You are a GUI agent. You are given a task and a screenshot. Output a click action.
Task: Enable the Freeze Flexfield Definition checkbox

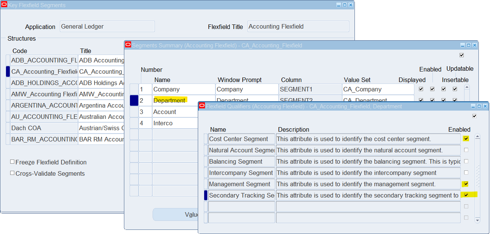(x=12, y=162)
